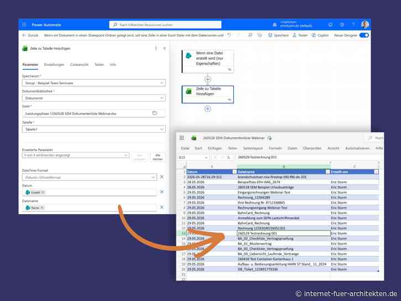Remove the DateTime-Format parameter
The height and width of the screenshot is (301, 401).
coord(162,177)
